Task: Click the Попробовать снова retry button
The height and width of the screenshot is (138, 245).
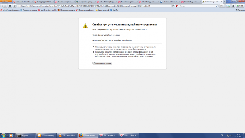Action: pos(102,63)
